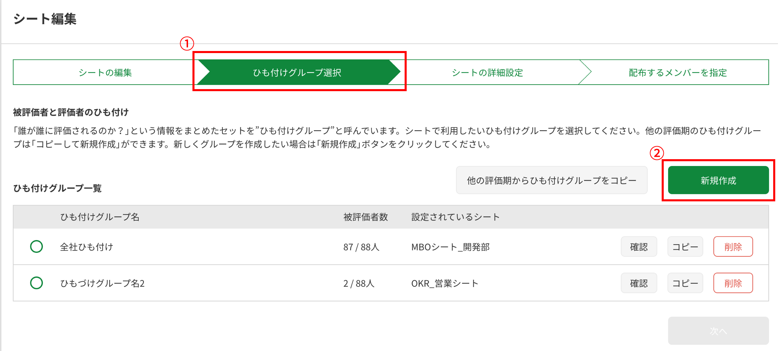Open the シートの詳細設定 step

click(x=487, y=72)
